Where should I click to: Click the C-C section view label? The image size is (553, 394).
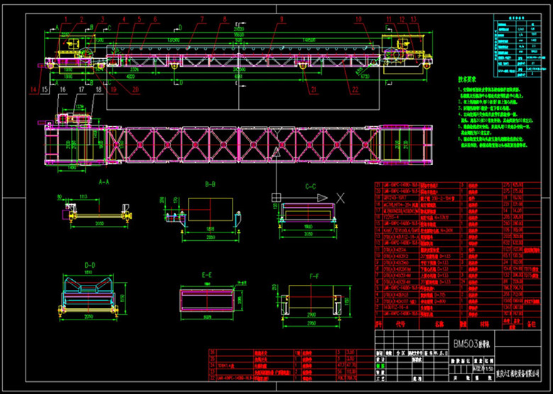(x=311, y=186)
